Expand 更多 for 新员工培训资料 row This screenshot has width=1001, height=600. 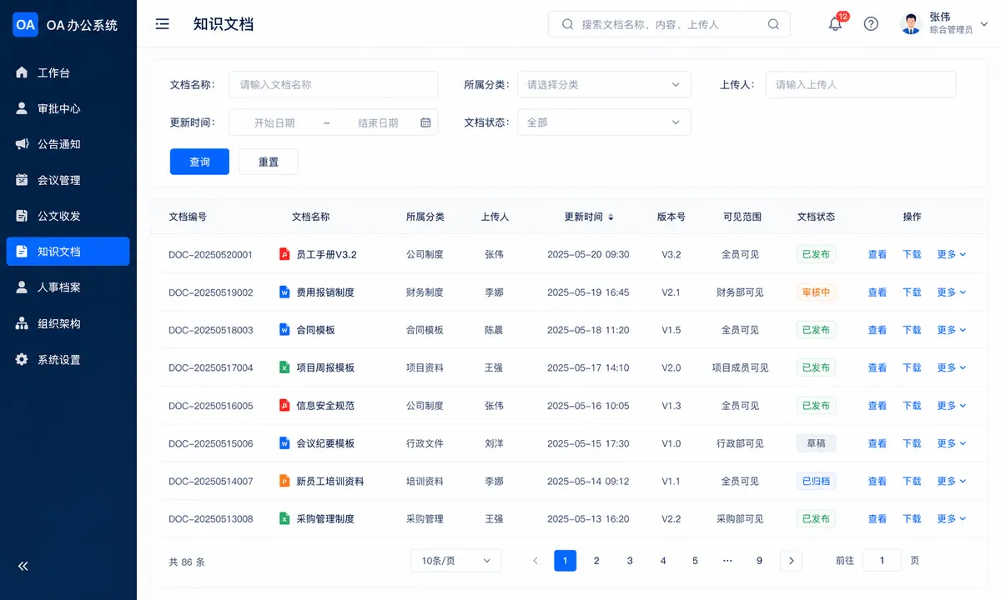tap(952, 481)
